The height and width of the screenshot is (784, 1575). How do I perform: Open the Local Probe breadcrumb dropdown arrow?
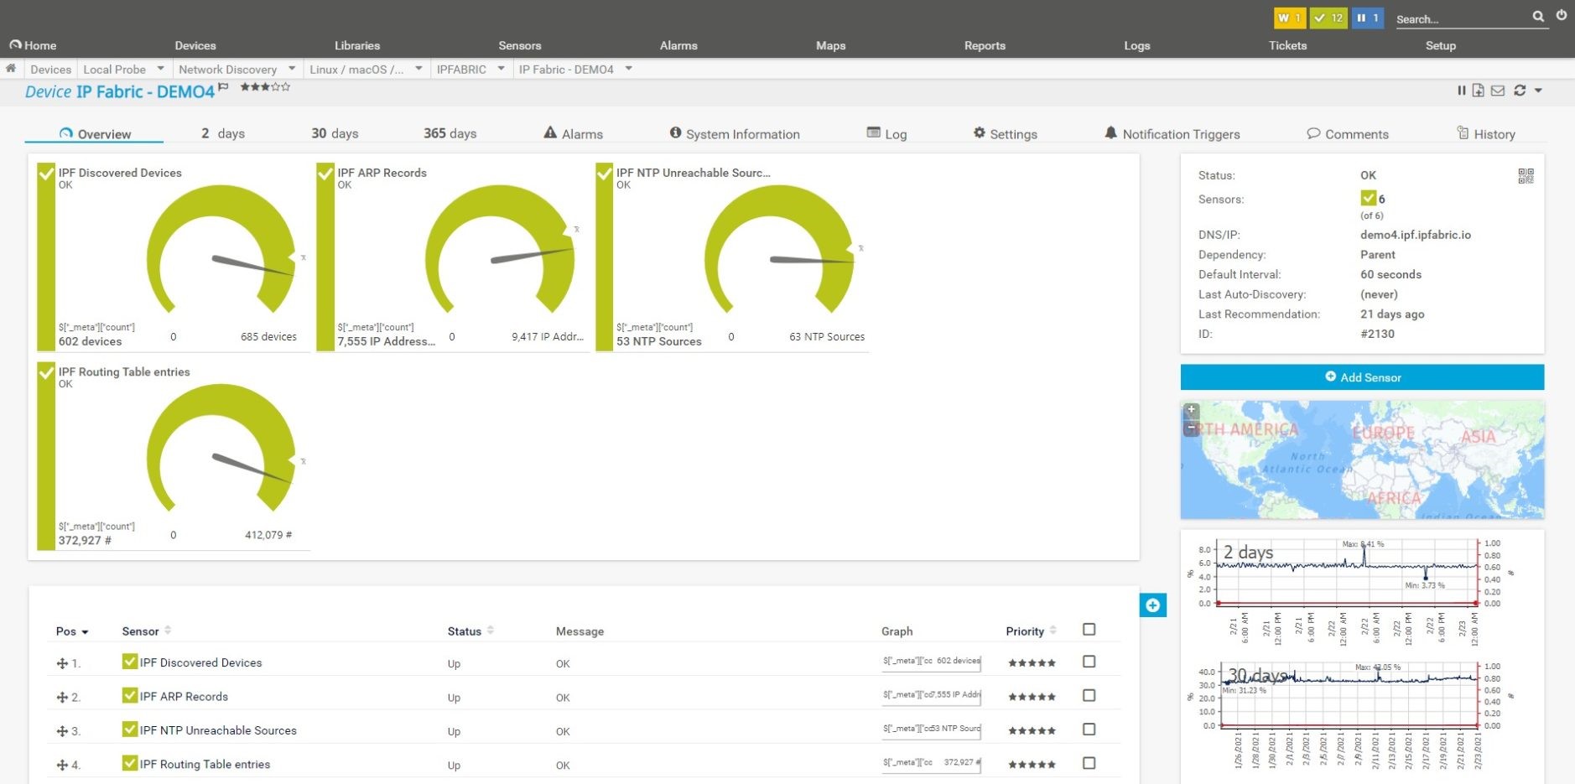[160, 69]
